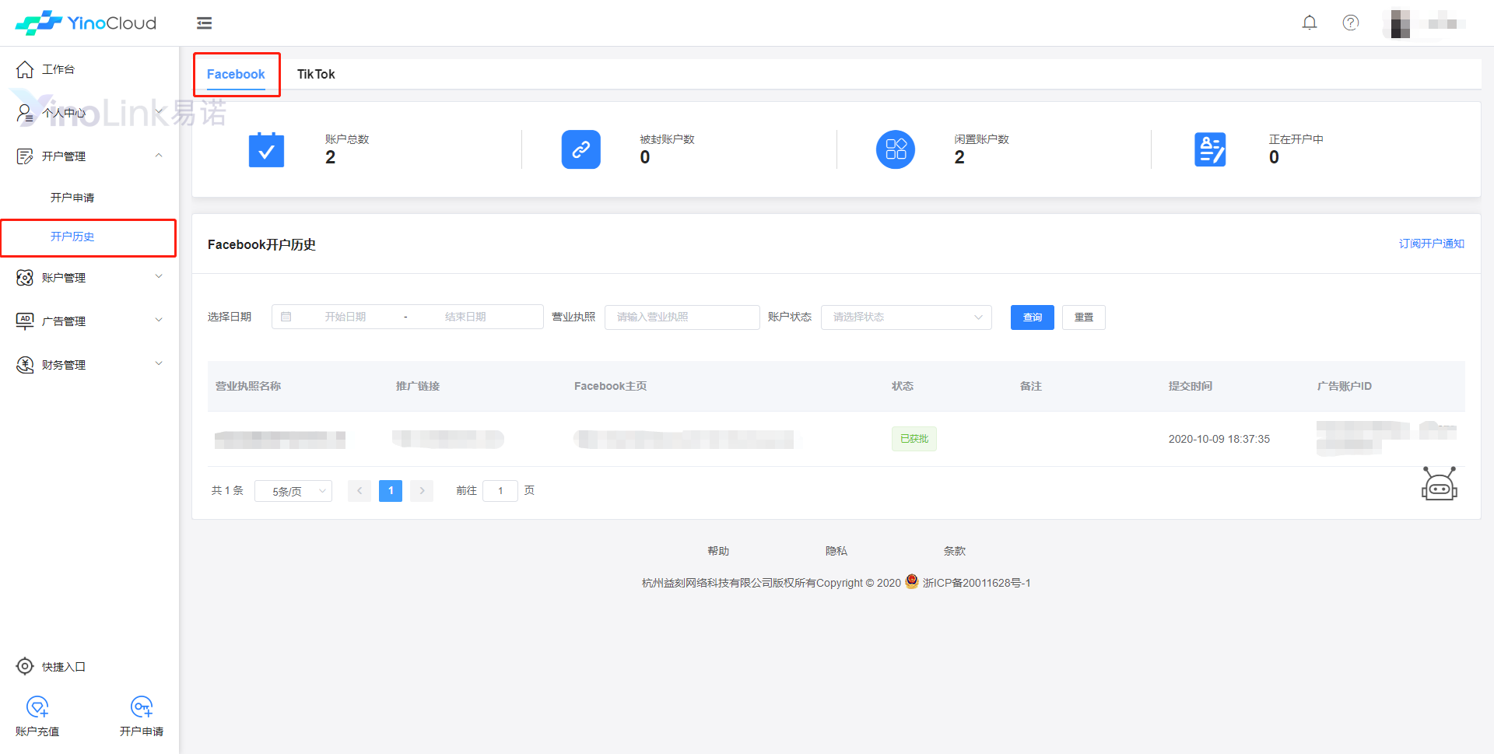Select page 1 in pagination
1494x754 pixels.
tap(391, 491)
